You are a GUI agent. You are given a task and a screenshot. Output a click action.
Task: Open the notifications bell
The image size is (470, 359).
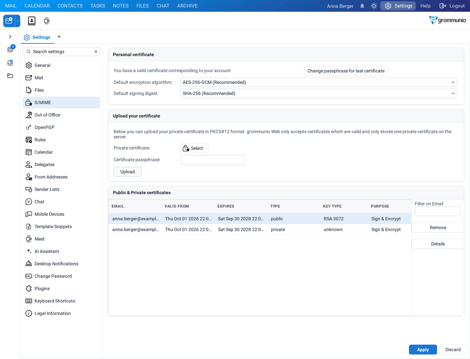click(362, 6)
